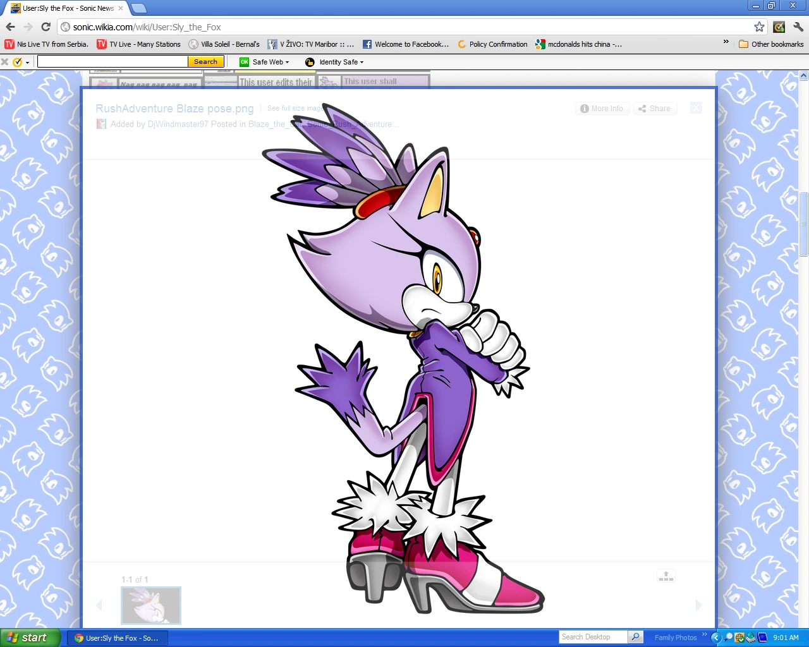
Task: Click the More Info button
Action: pyautogui.click(x=602, y=109)
